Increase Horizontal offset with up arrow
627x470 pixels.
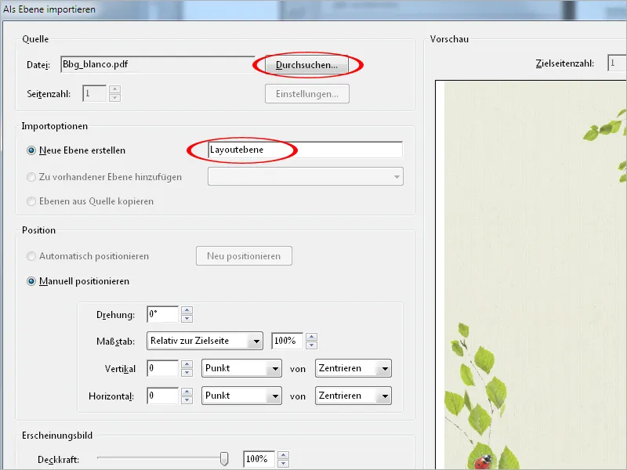pos(187,392)
